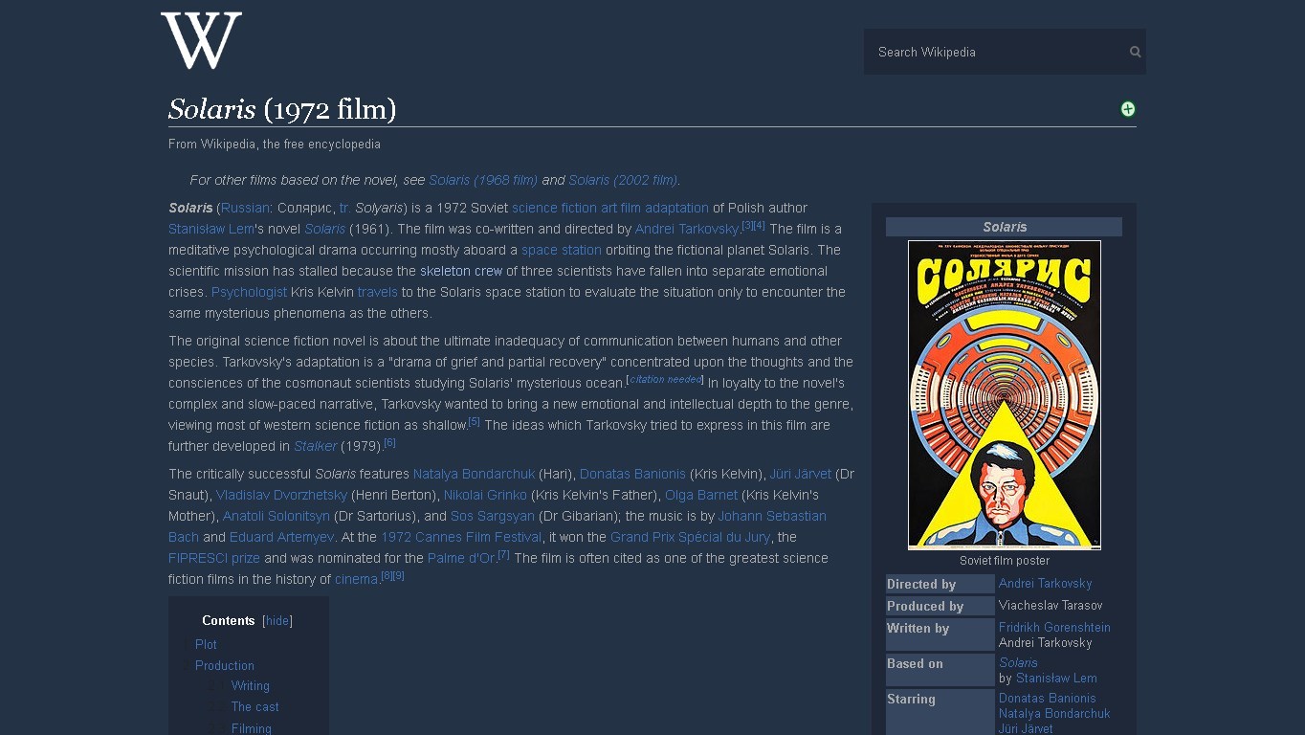
Task: Open Natalya Bondarchuk in infobox Starring
Action: coord(1054,714)
